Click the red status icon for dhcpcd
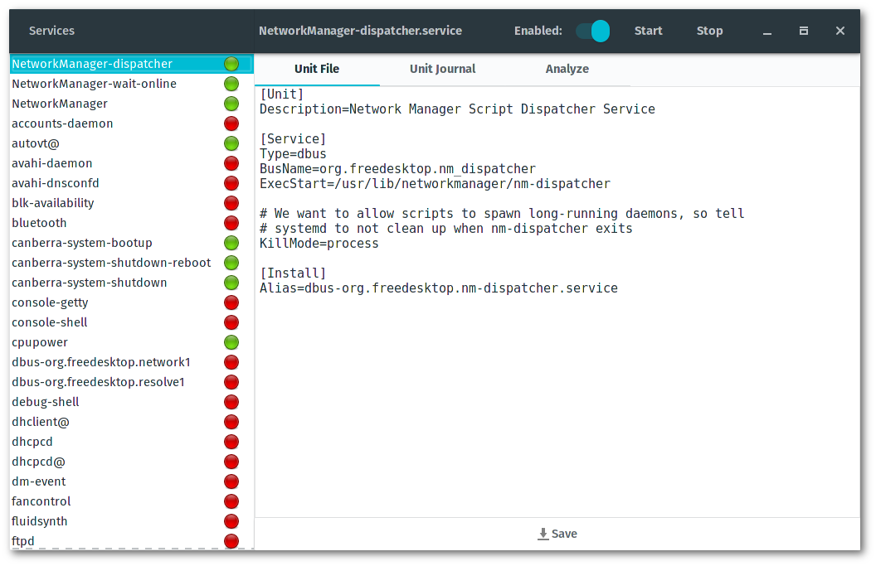This screenshot has width=876, height=566. point(231,442)
